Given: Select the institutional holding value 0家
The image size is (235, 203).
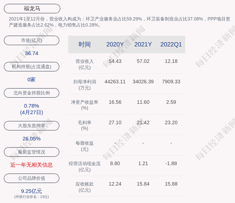Looking at the screenshot, I should click(32, 80).
